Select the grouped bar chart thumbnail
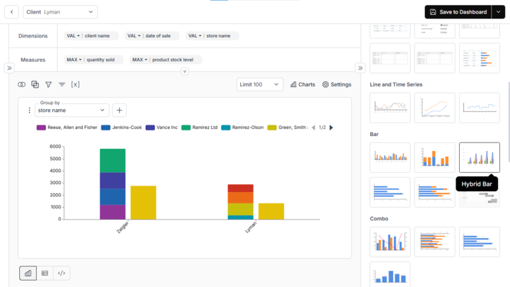This screenshot has height=287, width=510. [x=390, y=157]
